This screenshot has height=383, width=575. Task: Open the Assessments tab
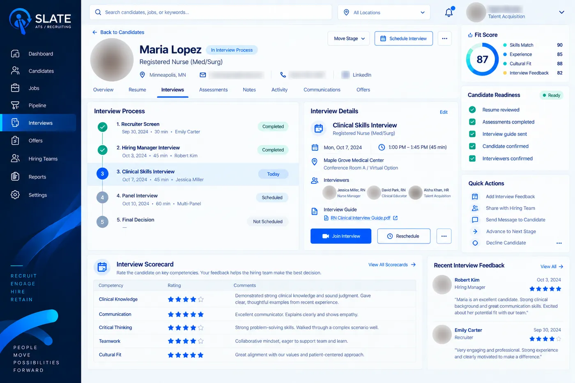pyautogui.click(x=213, y=90)
